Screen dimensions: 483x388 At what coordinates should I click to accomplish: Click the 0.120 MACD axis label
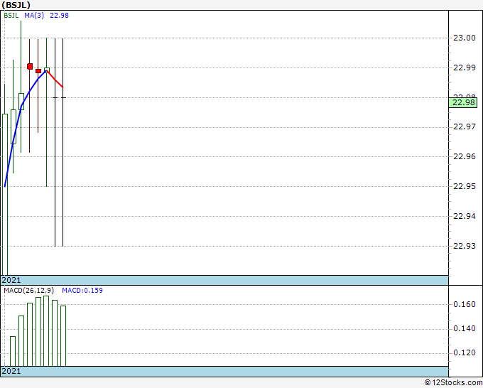465,352
